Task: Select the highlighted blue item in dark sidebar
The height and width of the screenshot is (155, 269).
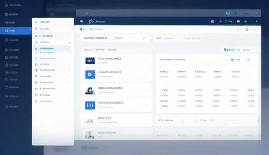Action: (16, 31)
